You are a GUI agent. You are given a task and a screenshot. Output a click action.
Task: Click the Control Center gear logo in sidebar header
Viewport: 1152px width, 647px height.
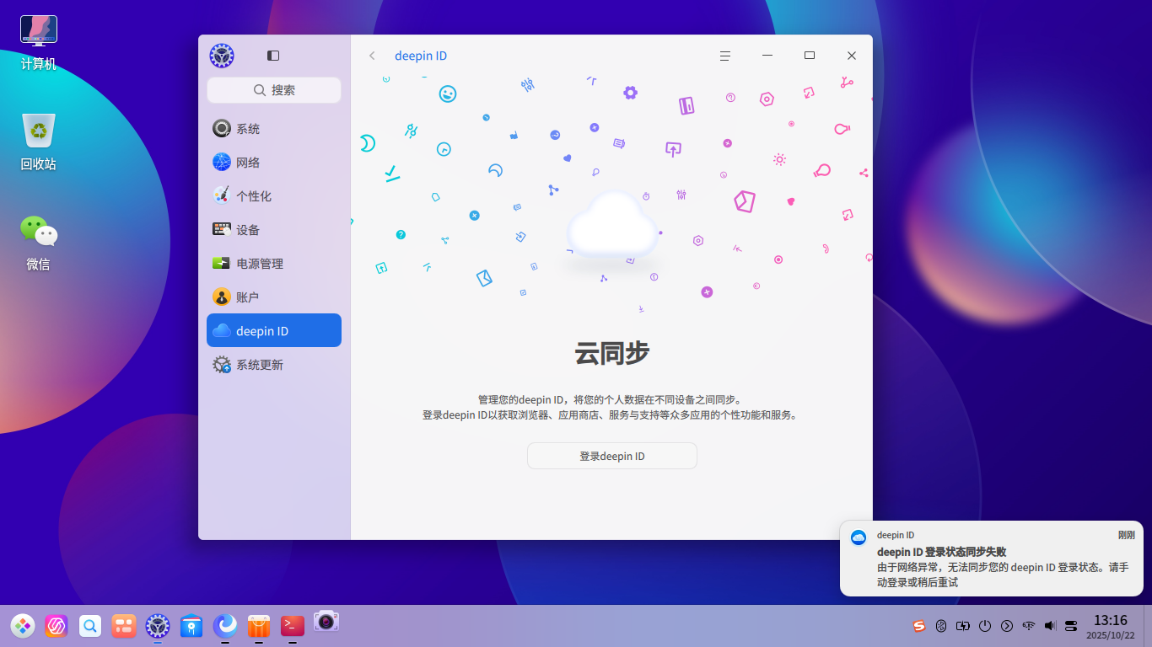click(x=222, y=56)
